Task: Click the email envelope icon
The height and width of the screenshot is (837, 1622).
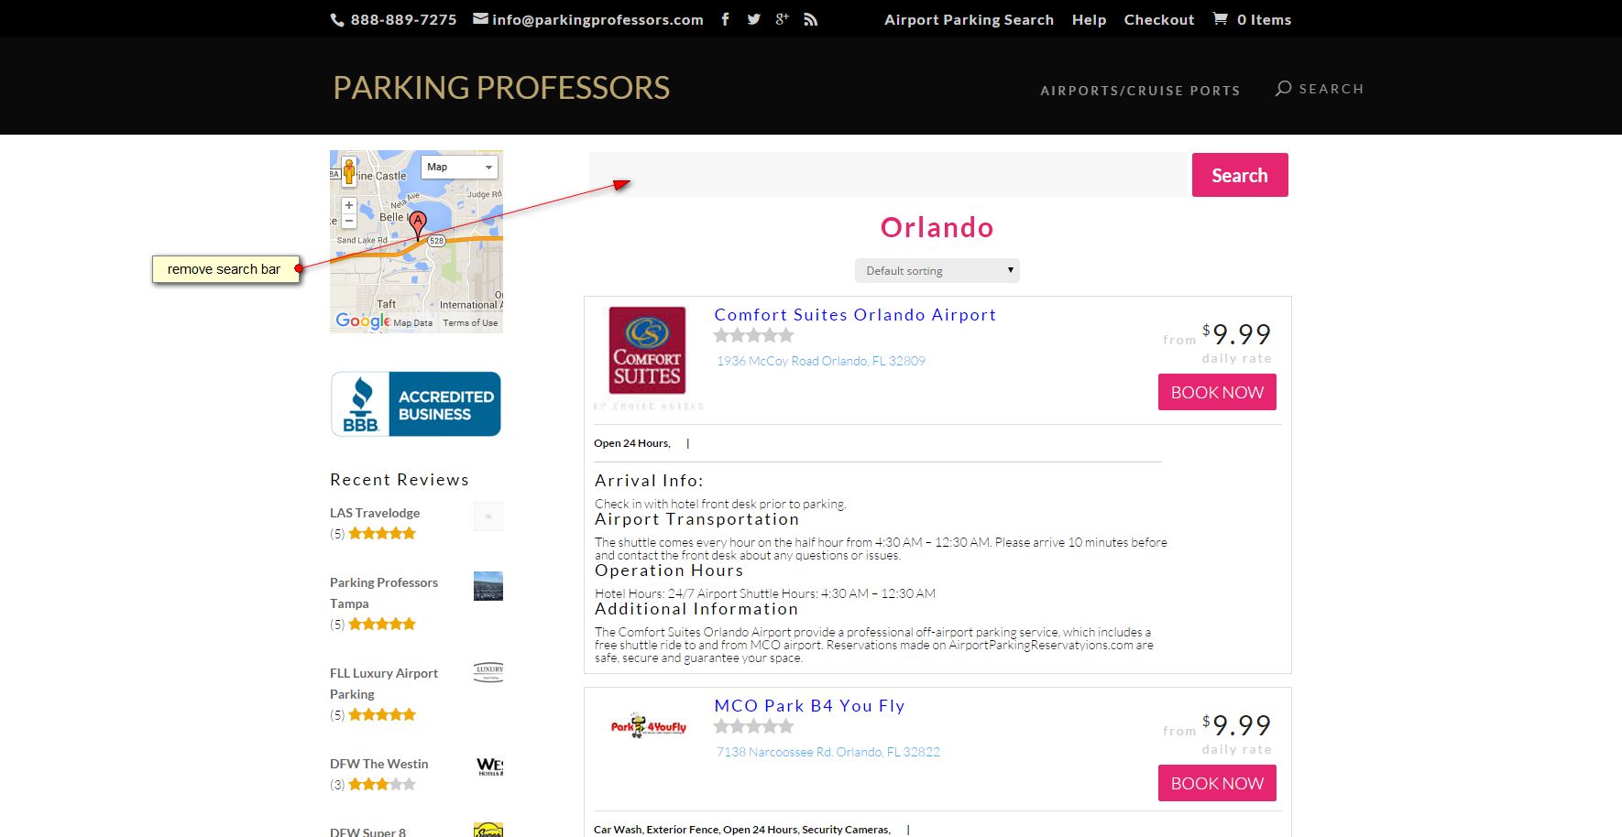Action: tap(480, 19)
